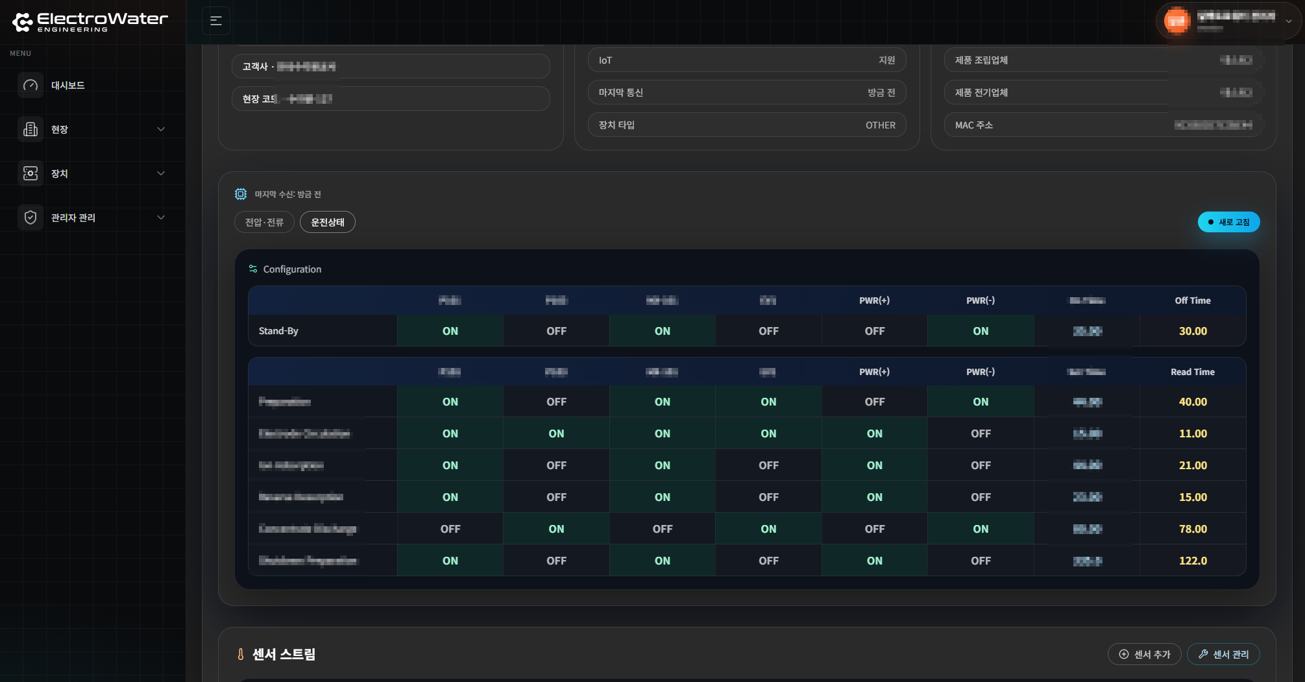Expand the 현장 menu chevron
This screenshot has width=1305, height=682.
click(x=161, y=129)
